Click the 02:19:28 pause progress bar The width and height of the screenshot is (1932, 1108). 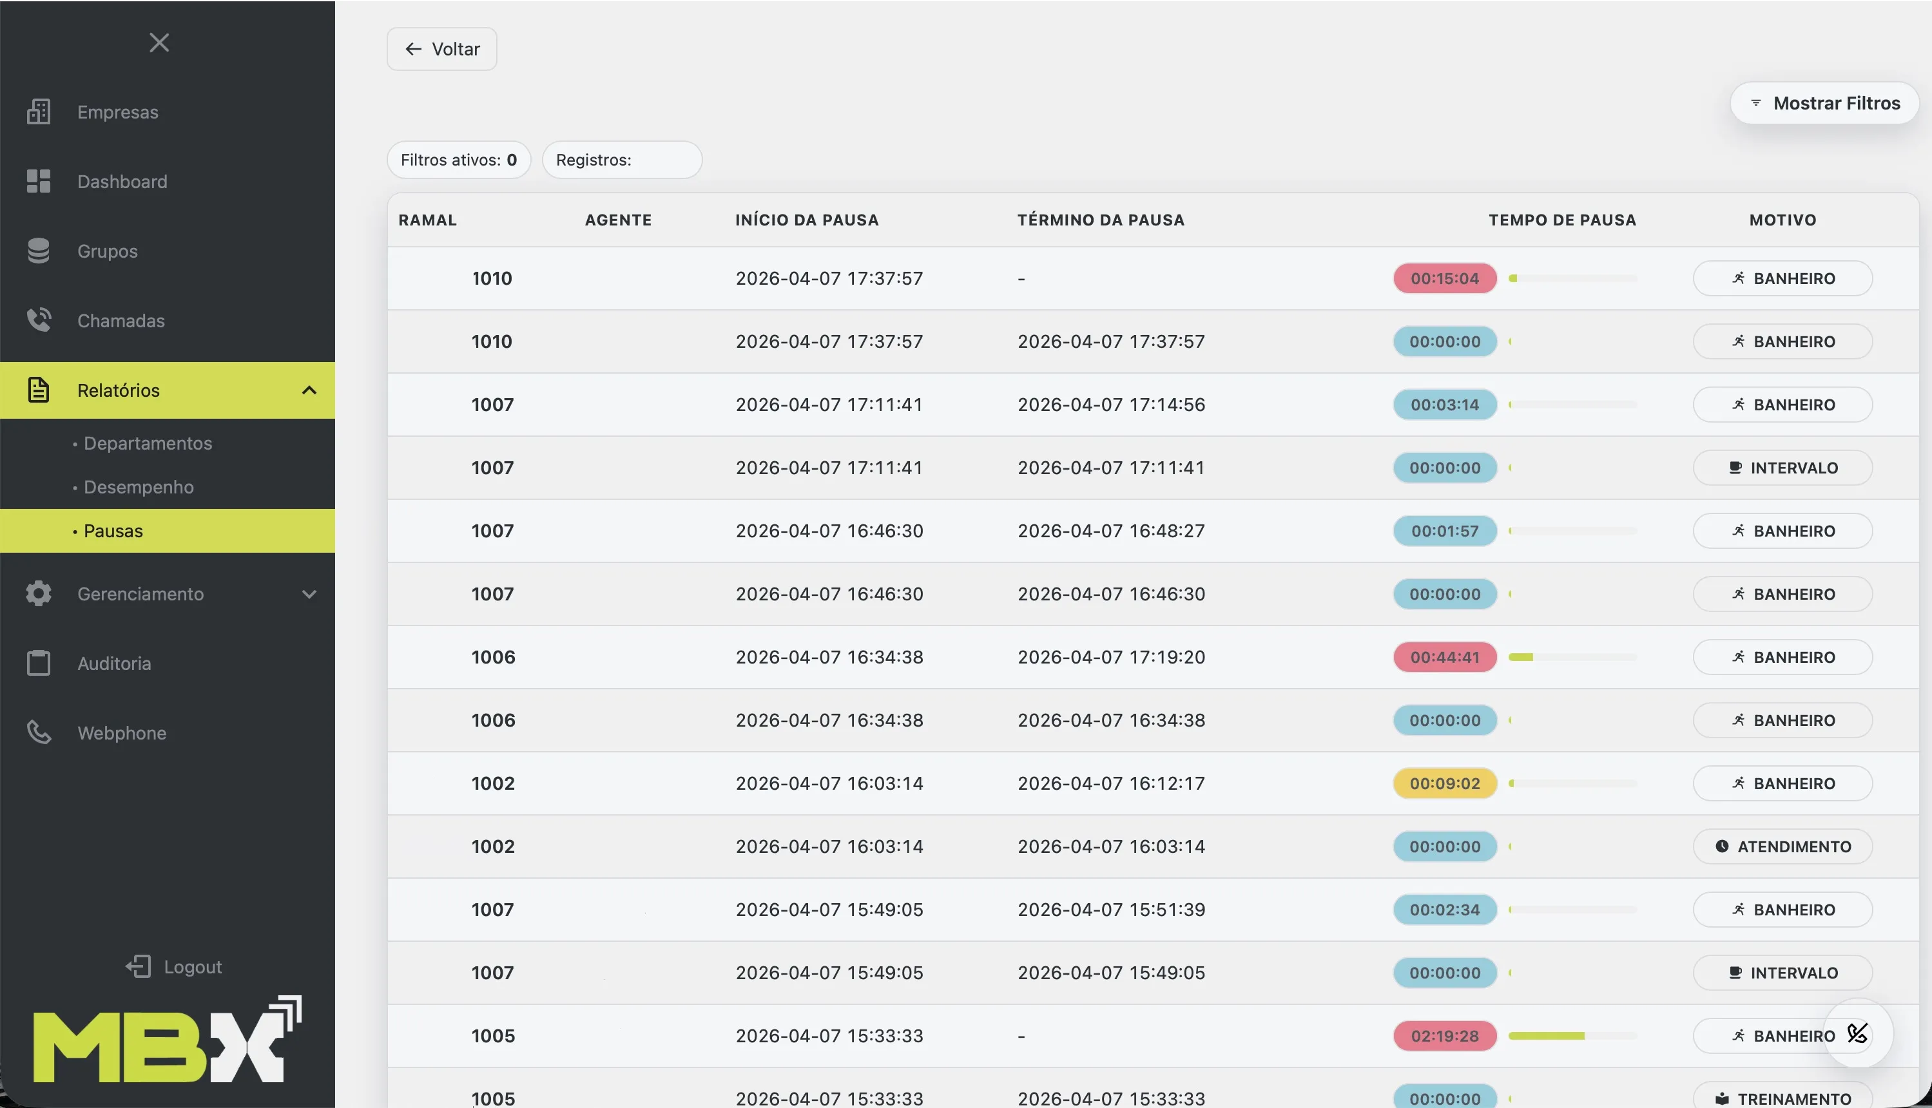(x=1572, y=1036)
